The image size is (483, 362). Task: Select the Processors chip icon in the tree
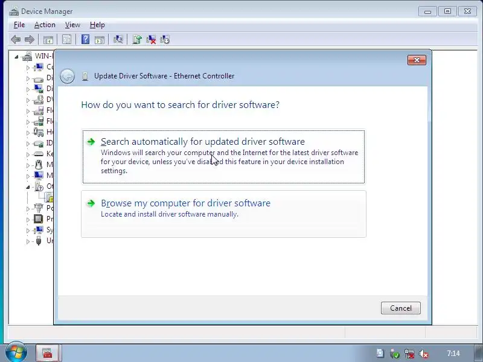click(39, 219)
